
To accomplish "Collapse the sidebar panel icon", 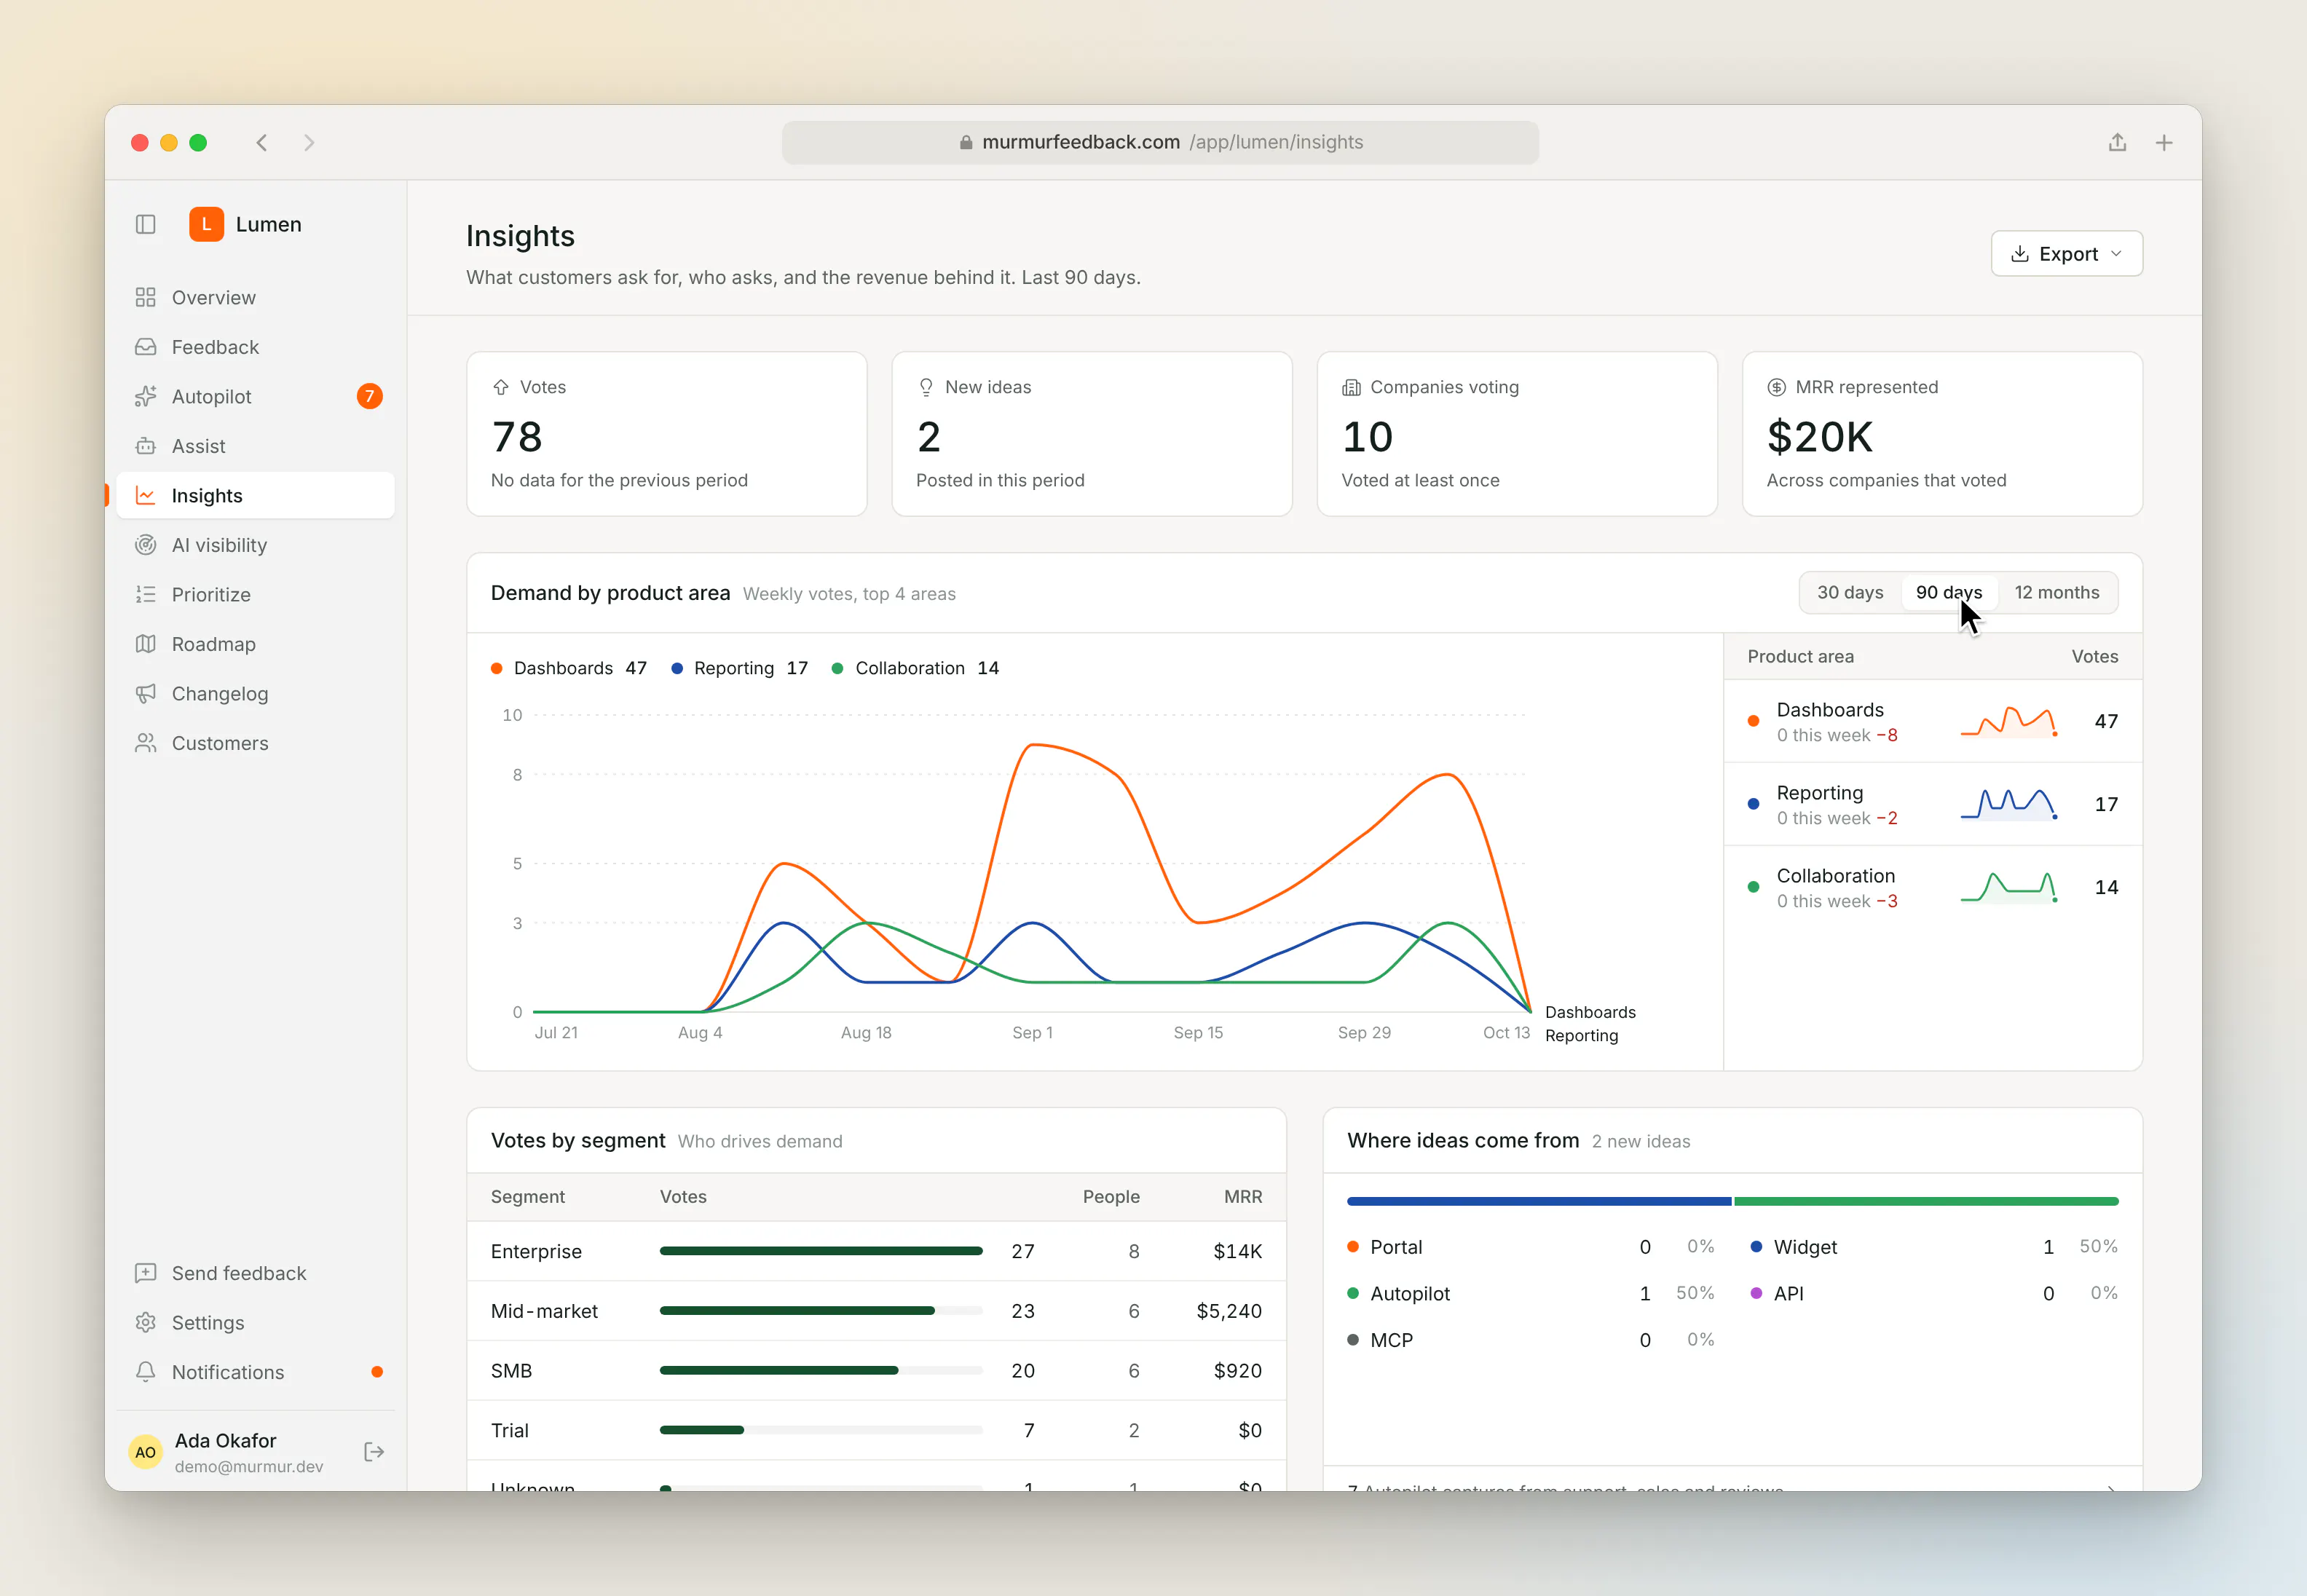I will (x=146, y=224).
